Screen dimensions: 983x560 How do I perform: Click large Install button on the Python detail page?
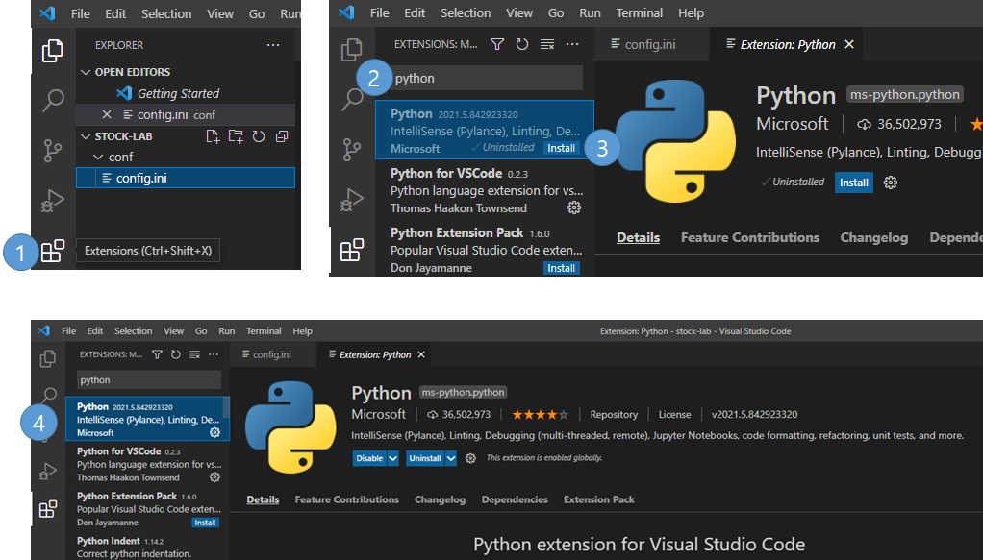854,183
